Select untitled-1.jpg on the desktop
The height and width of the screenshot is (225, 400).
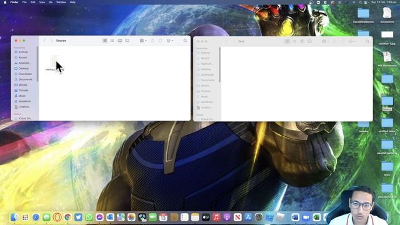pyautogui.click(x=387, y=37)
